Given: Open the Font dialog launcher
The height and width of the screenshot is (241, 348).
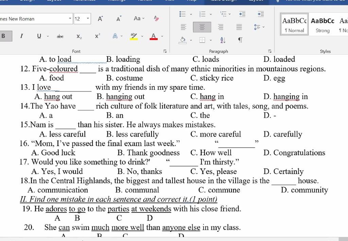Looking at the screenshot, I should pyautogui.click(x=165, y=51).
